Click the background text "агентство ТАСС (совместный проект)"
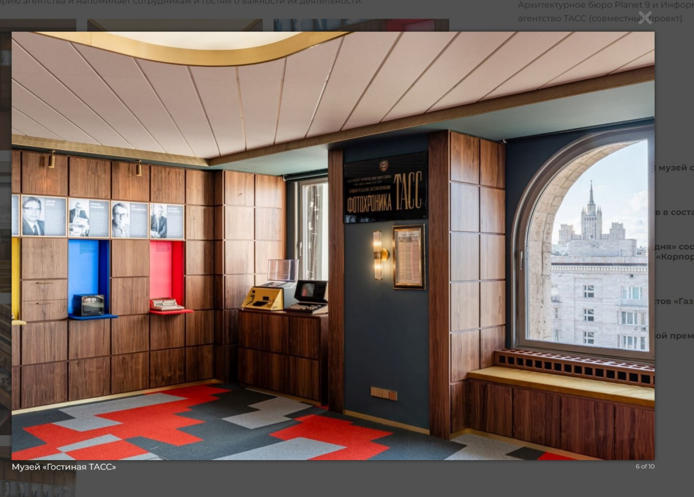 click(600, 18)
